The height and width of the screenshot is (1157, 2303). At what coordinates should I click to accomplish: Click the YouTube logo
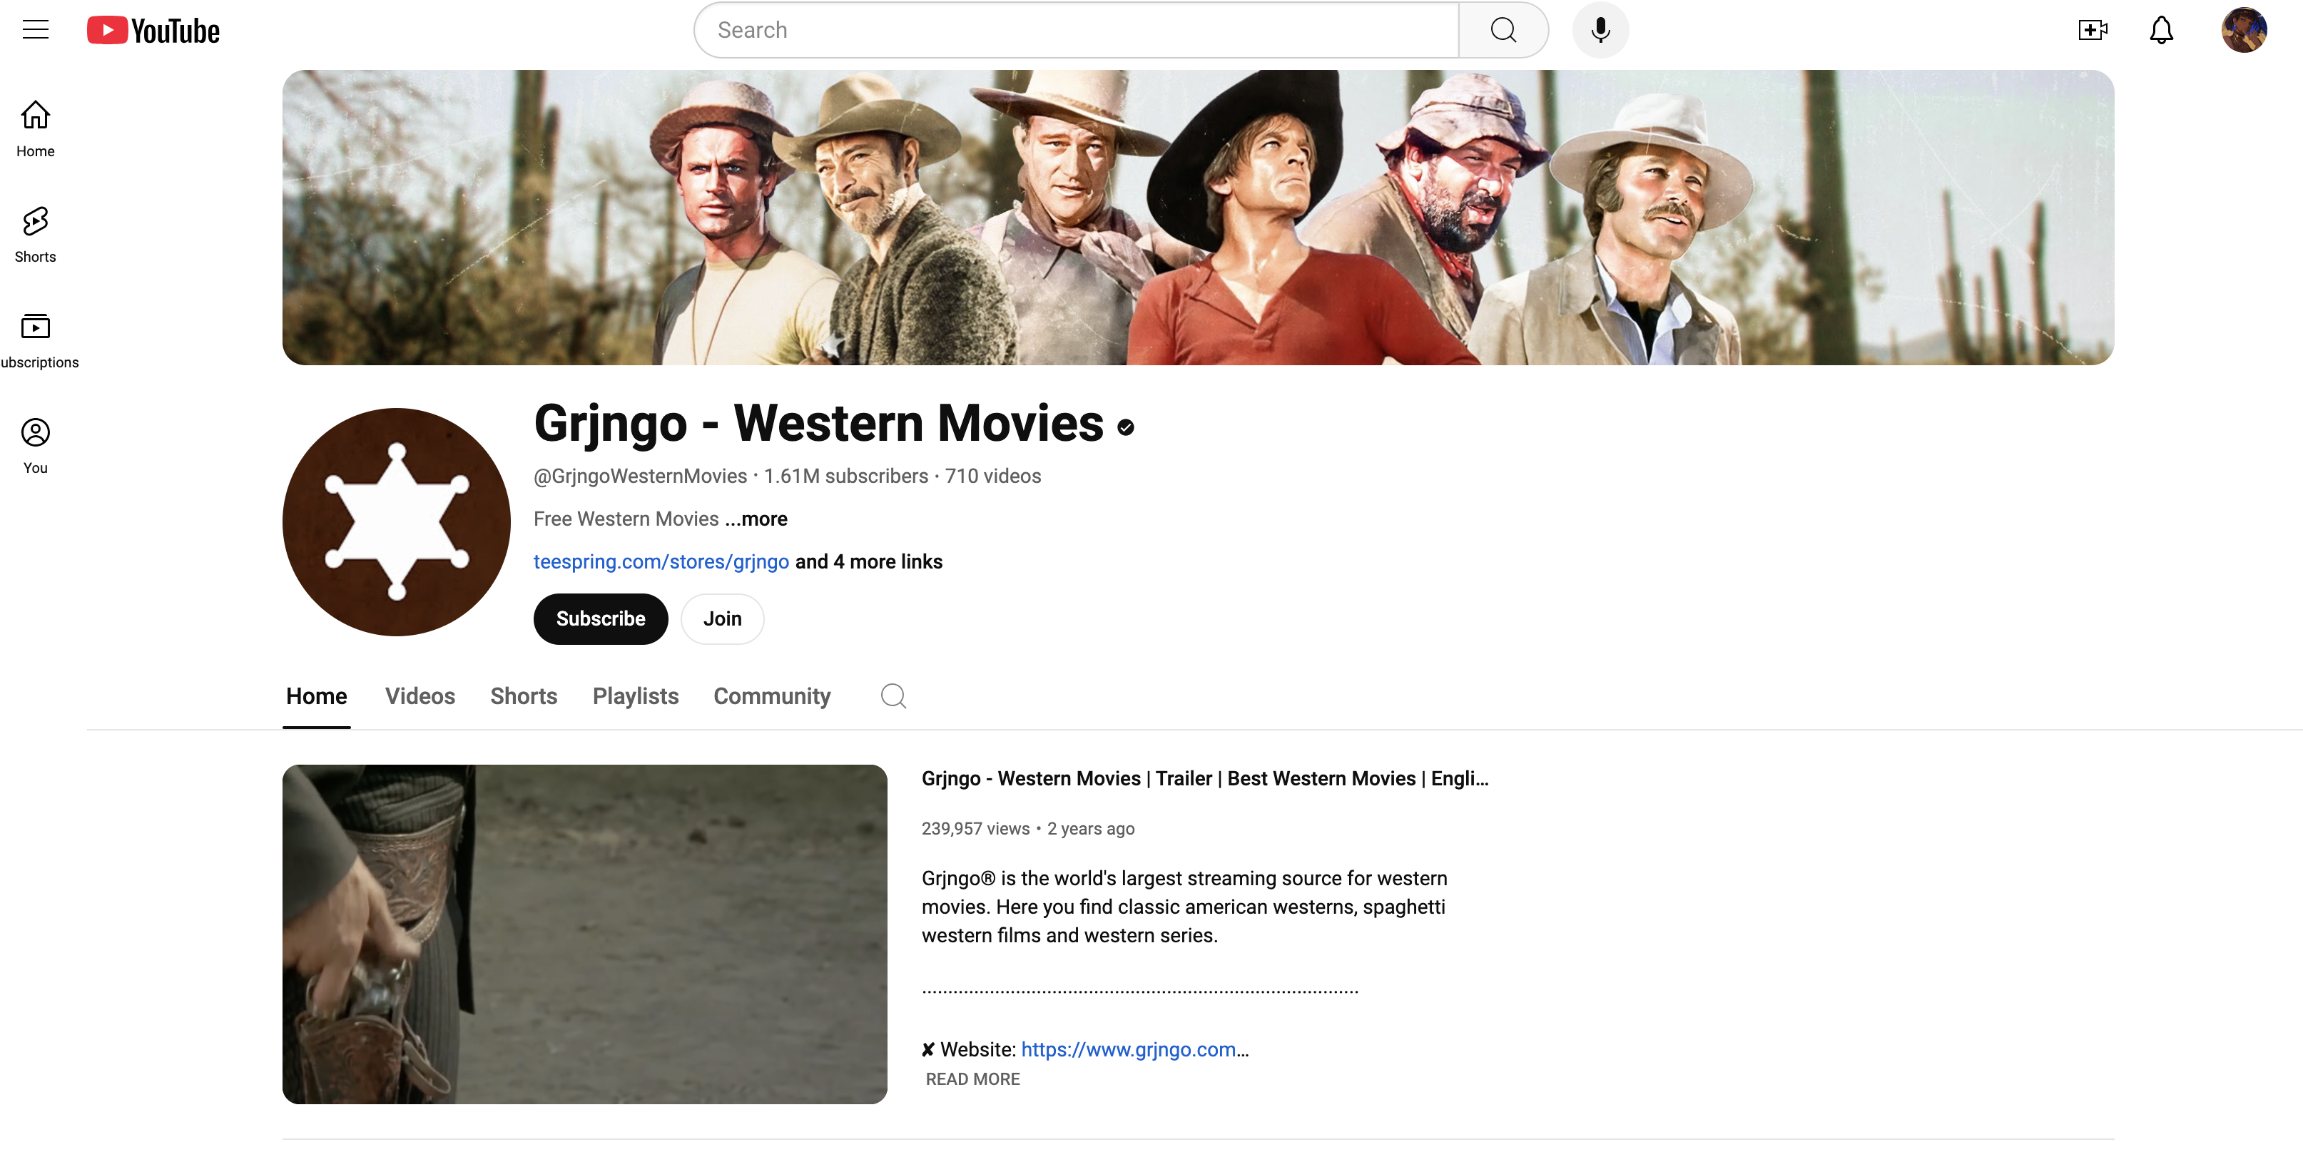(x=153, y=31)
